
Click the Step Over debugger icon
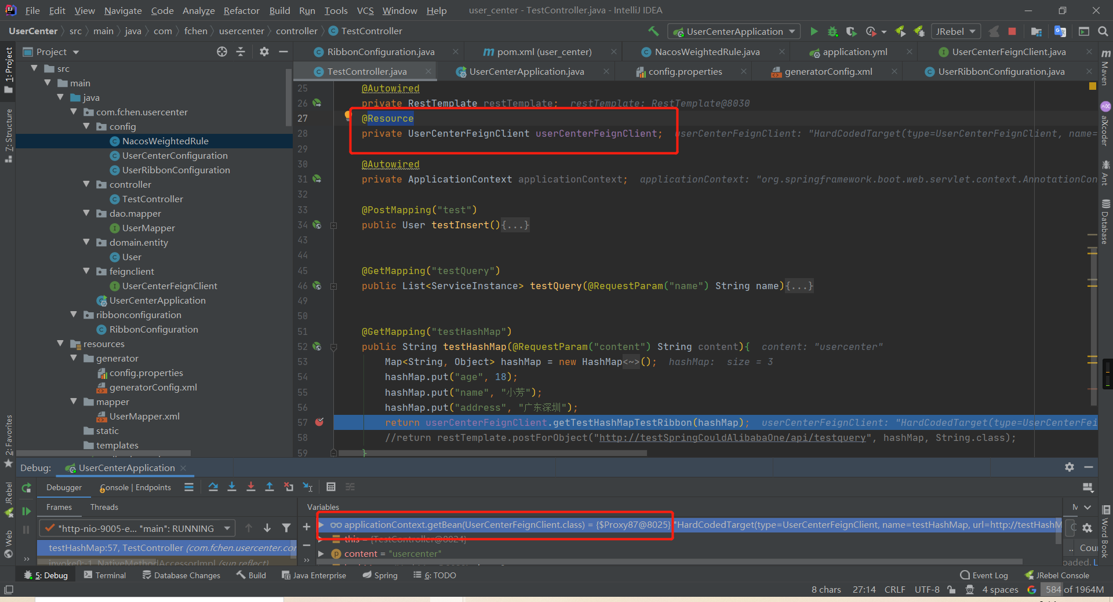tap(213, 487)
